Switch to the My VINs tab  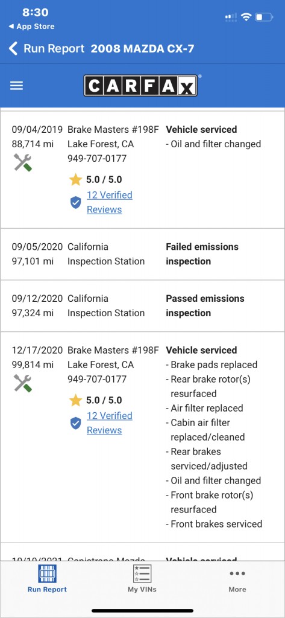coord(142,579)
